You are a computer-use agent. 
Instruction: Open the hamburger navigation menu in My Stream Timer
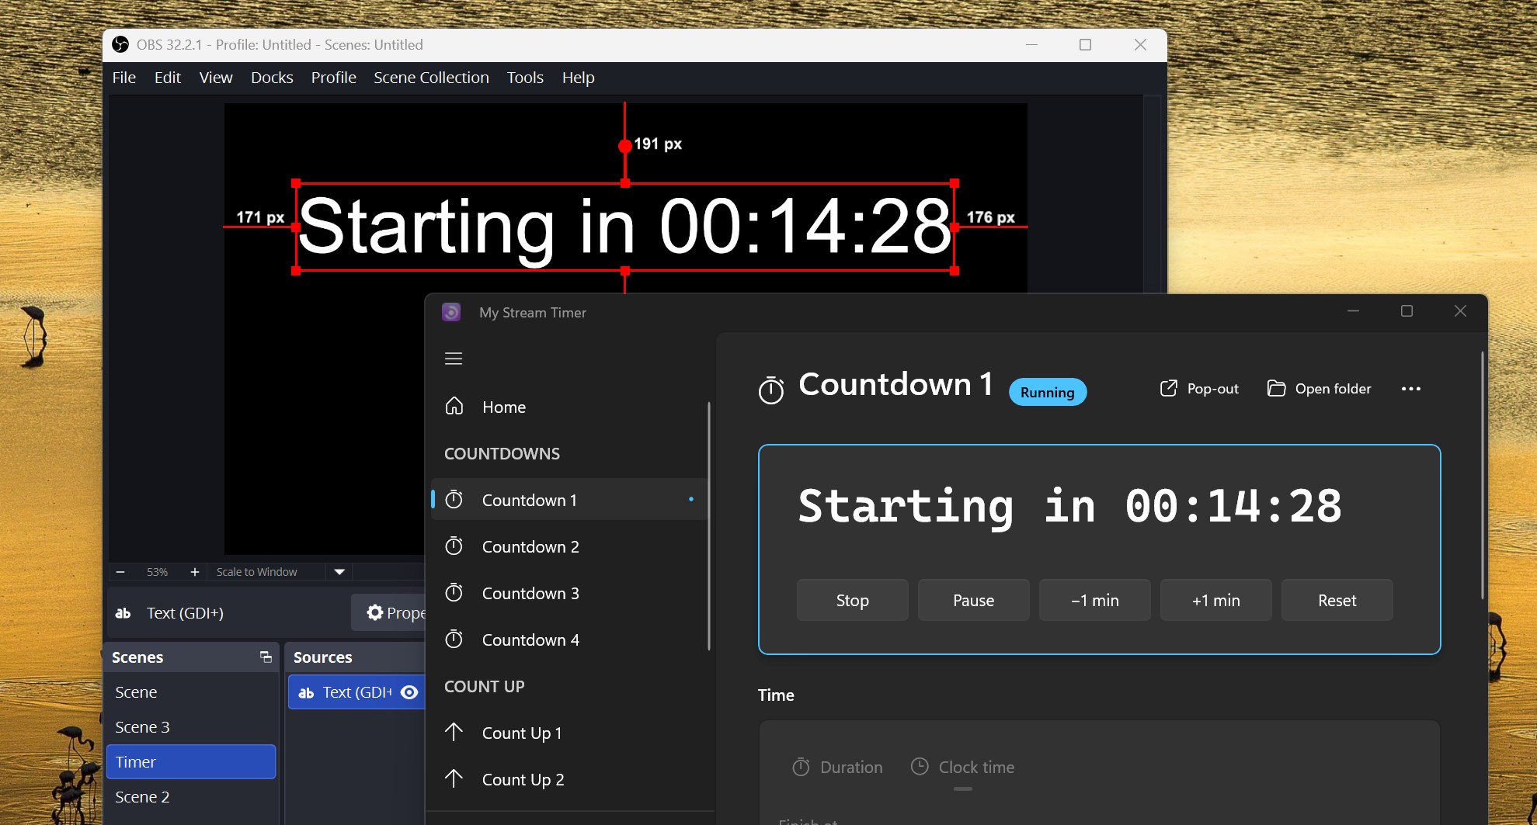(x=454, y=359)
